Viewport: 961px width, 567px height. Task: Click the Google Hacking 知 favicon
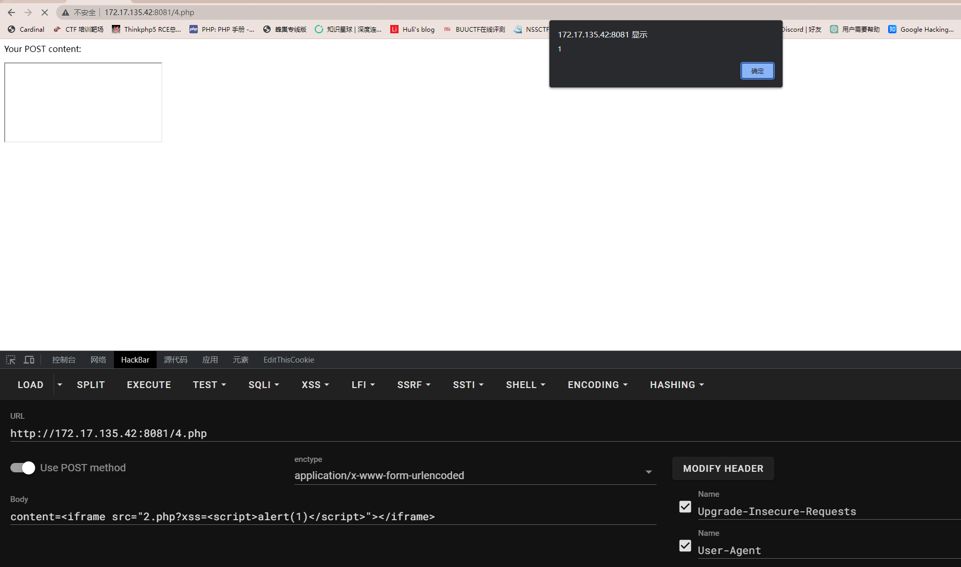coord(892,30)
